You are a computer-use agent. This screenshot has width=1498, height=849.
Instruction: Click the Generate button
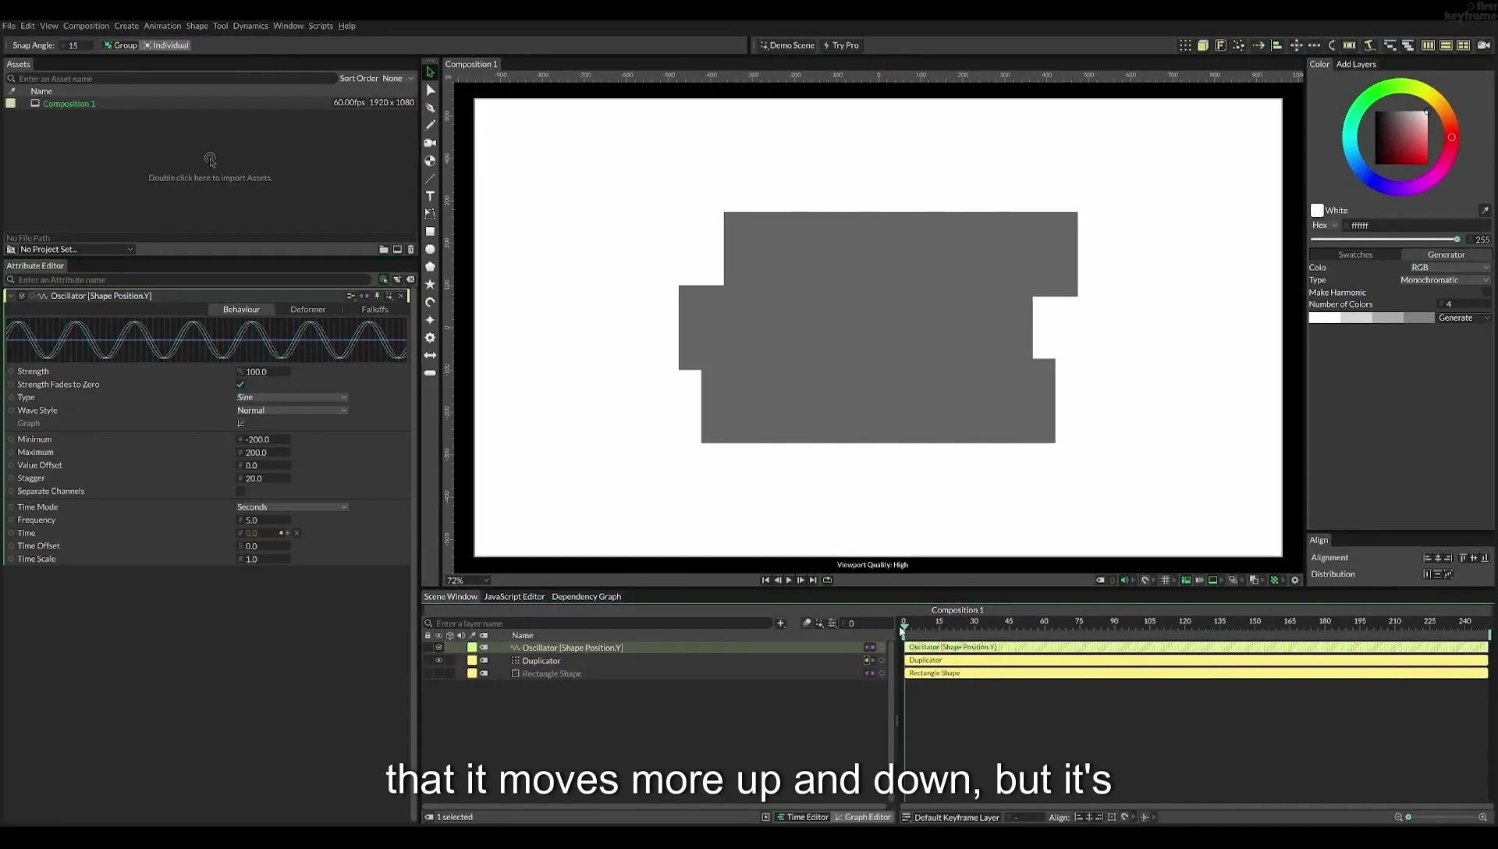click(x=1464, y=318)
